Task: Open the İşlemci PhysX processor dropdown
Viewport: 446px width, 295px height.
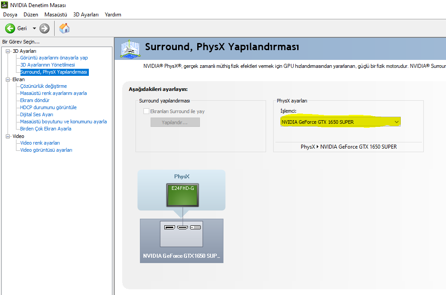Action: tap(340, 122)
